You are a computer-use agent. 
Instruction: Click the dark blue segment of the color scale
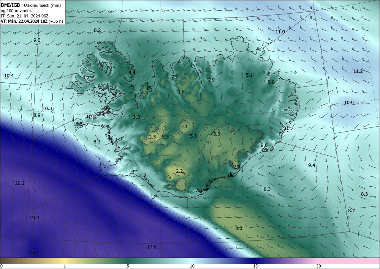(255, 261)
